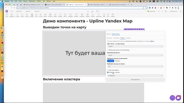Insert a Формы form element
The height and width of the screenshot is (103, 184).
point(32,15)
